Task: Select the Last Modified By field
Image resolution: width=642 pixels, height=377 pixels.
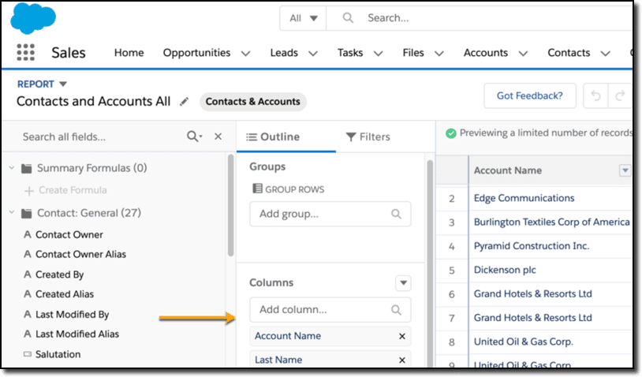Action: tap(72, 315)
